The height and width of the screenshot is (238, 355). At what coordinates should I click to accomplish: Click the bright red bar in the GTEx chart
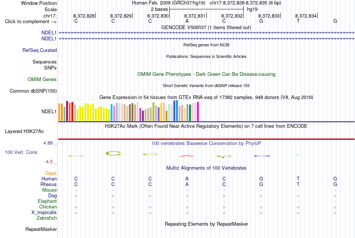tap(72, 112)
